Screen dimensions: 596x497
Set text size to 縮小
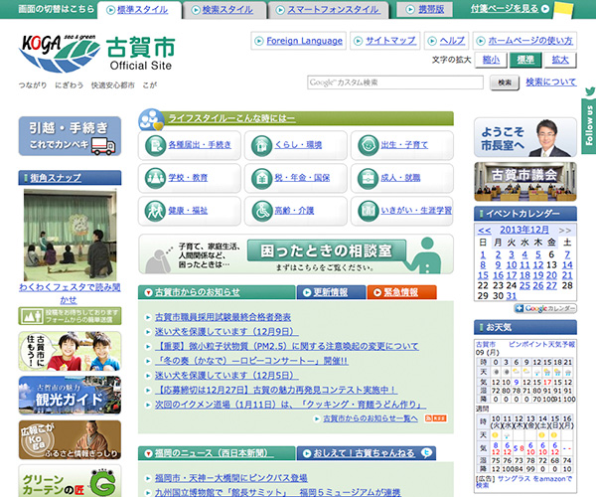click(x=491, y=60)
